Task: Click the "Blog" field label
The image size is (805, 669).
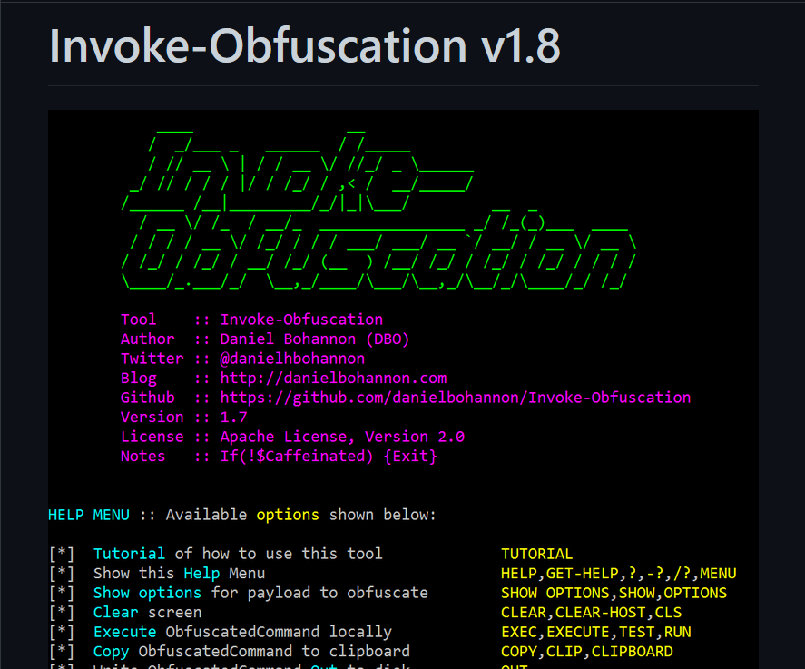Action: [x=139, y=379]
